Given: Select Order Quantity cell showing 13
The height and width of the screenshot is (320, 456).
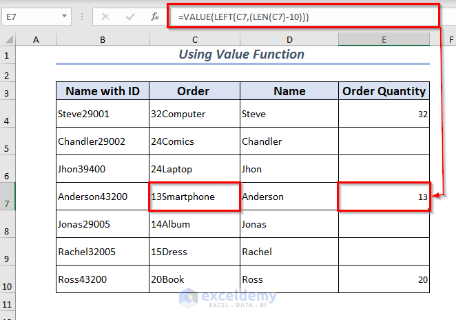Looking at the screenshot, I should pyautogui.click(x=384, y=197).
